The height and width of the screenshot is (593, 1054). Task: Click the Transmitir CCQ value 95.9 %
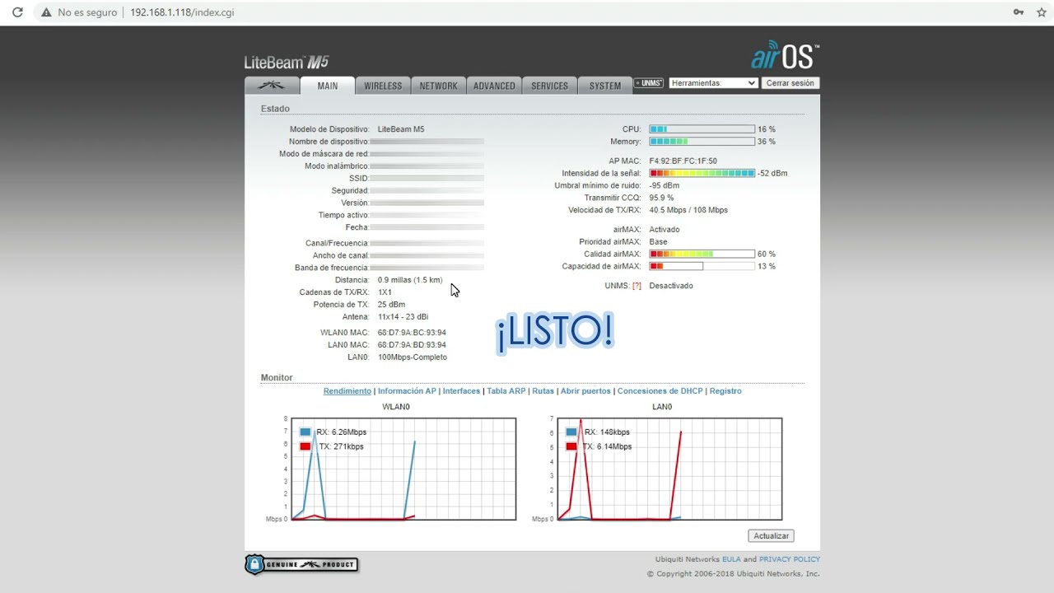(x=661, y=198)
